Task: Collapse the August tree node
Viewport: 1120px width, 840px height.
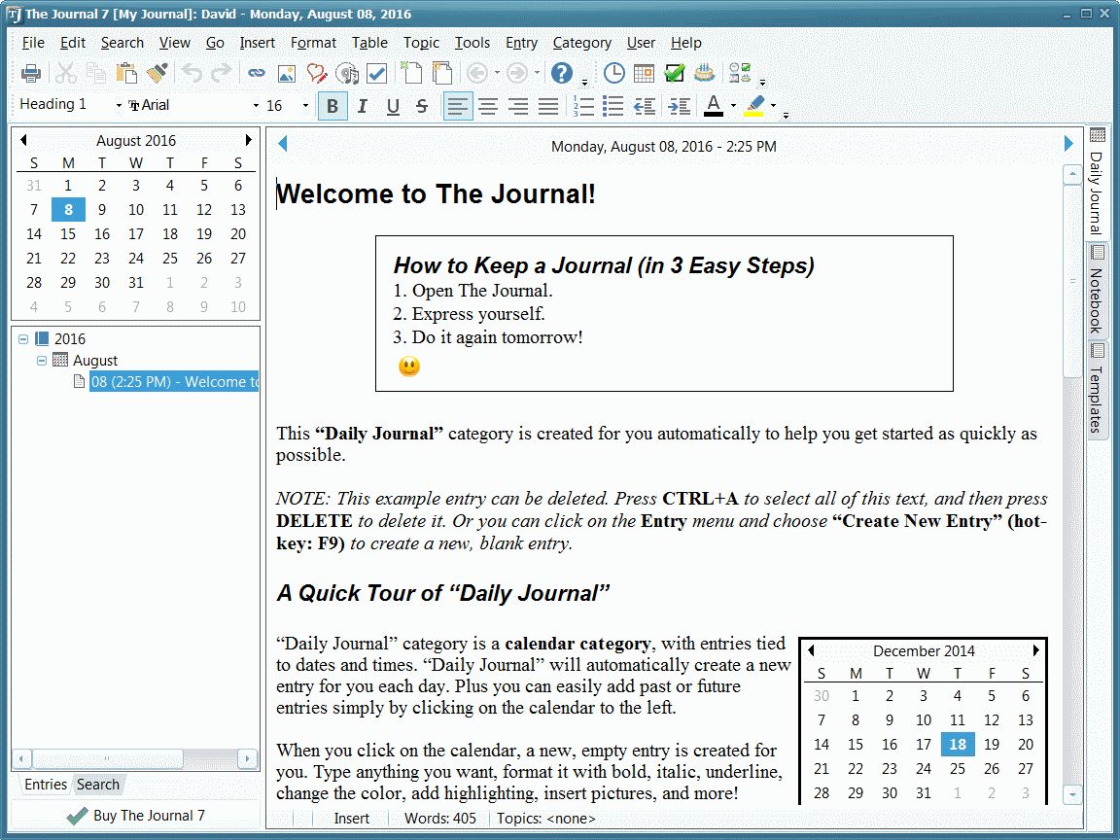Action: pos(42,360)
